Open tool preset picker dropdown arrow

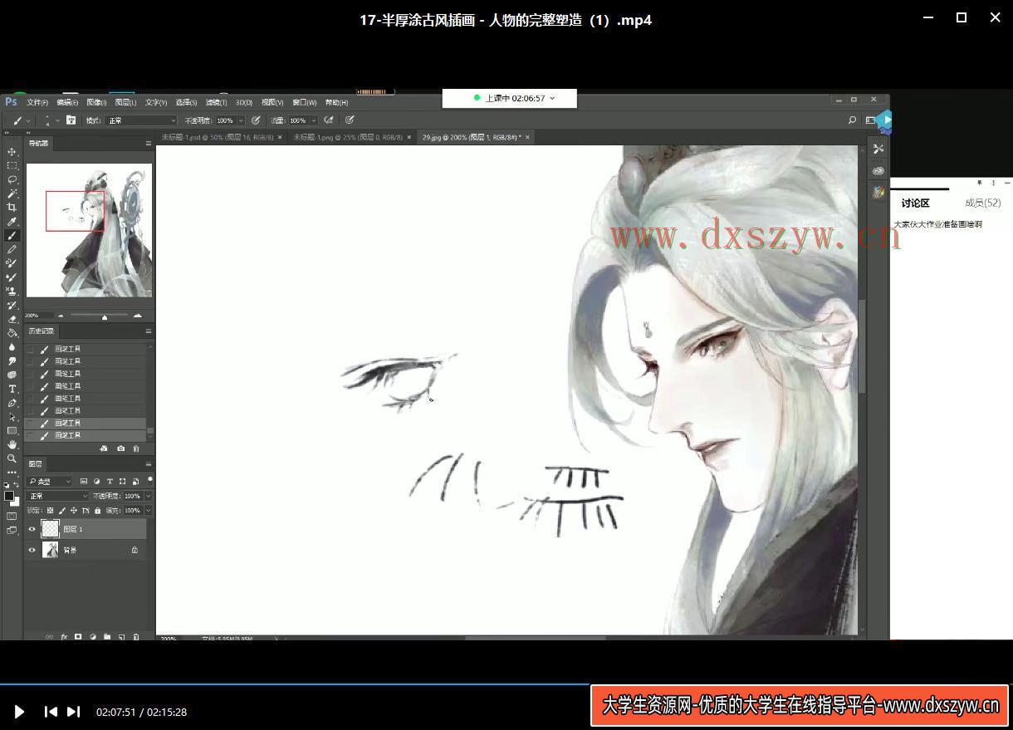[28, 120]
